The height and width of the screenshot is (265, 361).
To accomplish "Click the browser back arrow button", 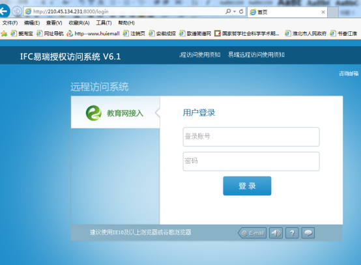I will tap(3, 11).
